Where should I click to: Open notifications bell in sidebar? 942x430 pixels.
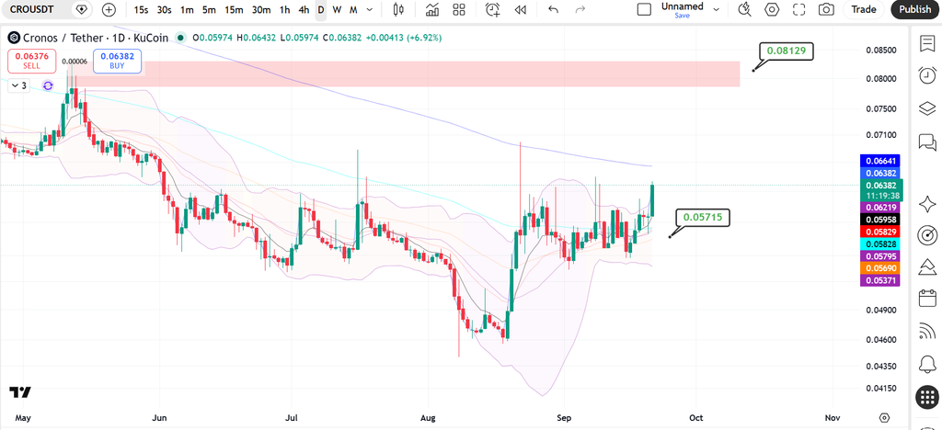click(x=927, y=364)
